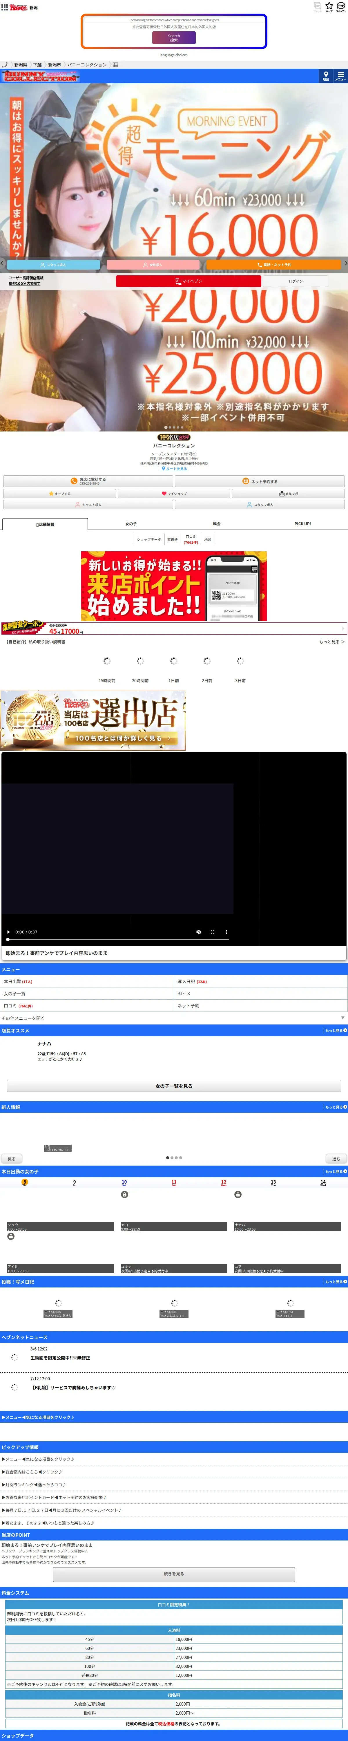Switch to 料金 tab

217,524
